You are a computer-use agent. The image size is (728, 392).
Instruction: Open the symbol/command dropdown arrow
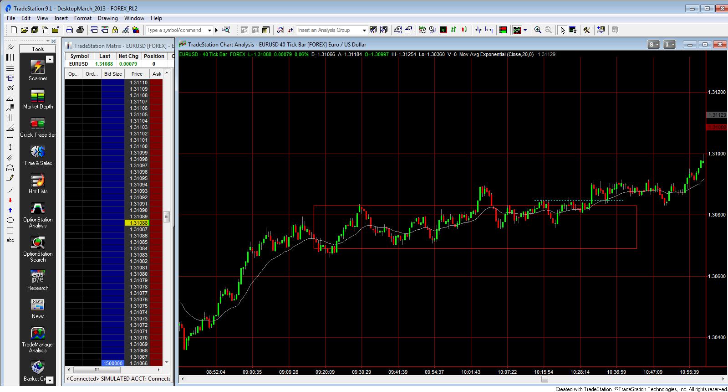[x=210, y=31]
